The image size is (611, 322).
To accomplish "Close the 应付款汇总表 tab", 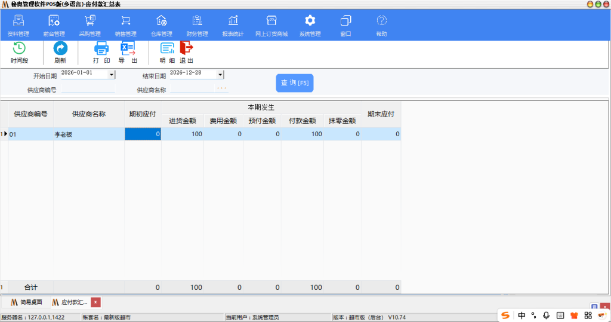I will tap(95, 302).
